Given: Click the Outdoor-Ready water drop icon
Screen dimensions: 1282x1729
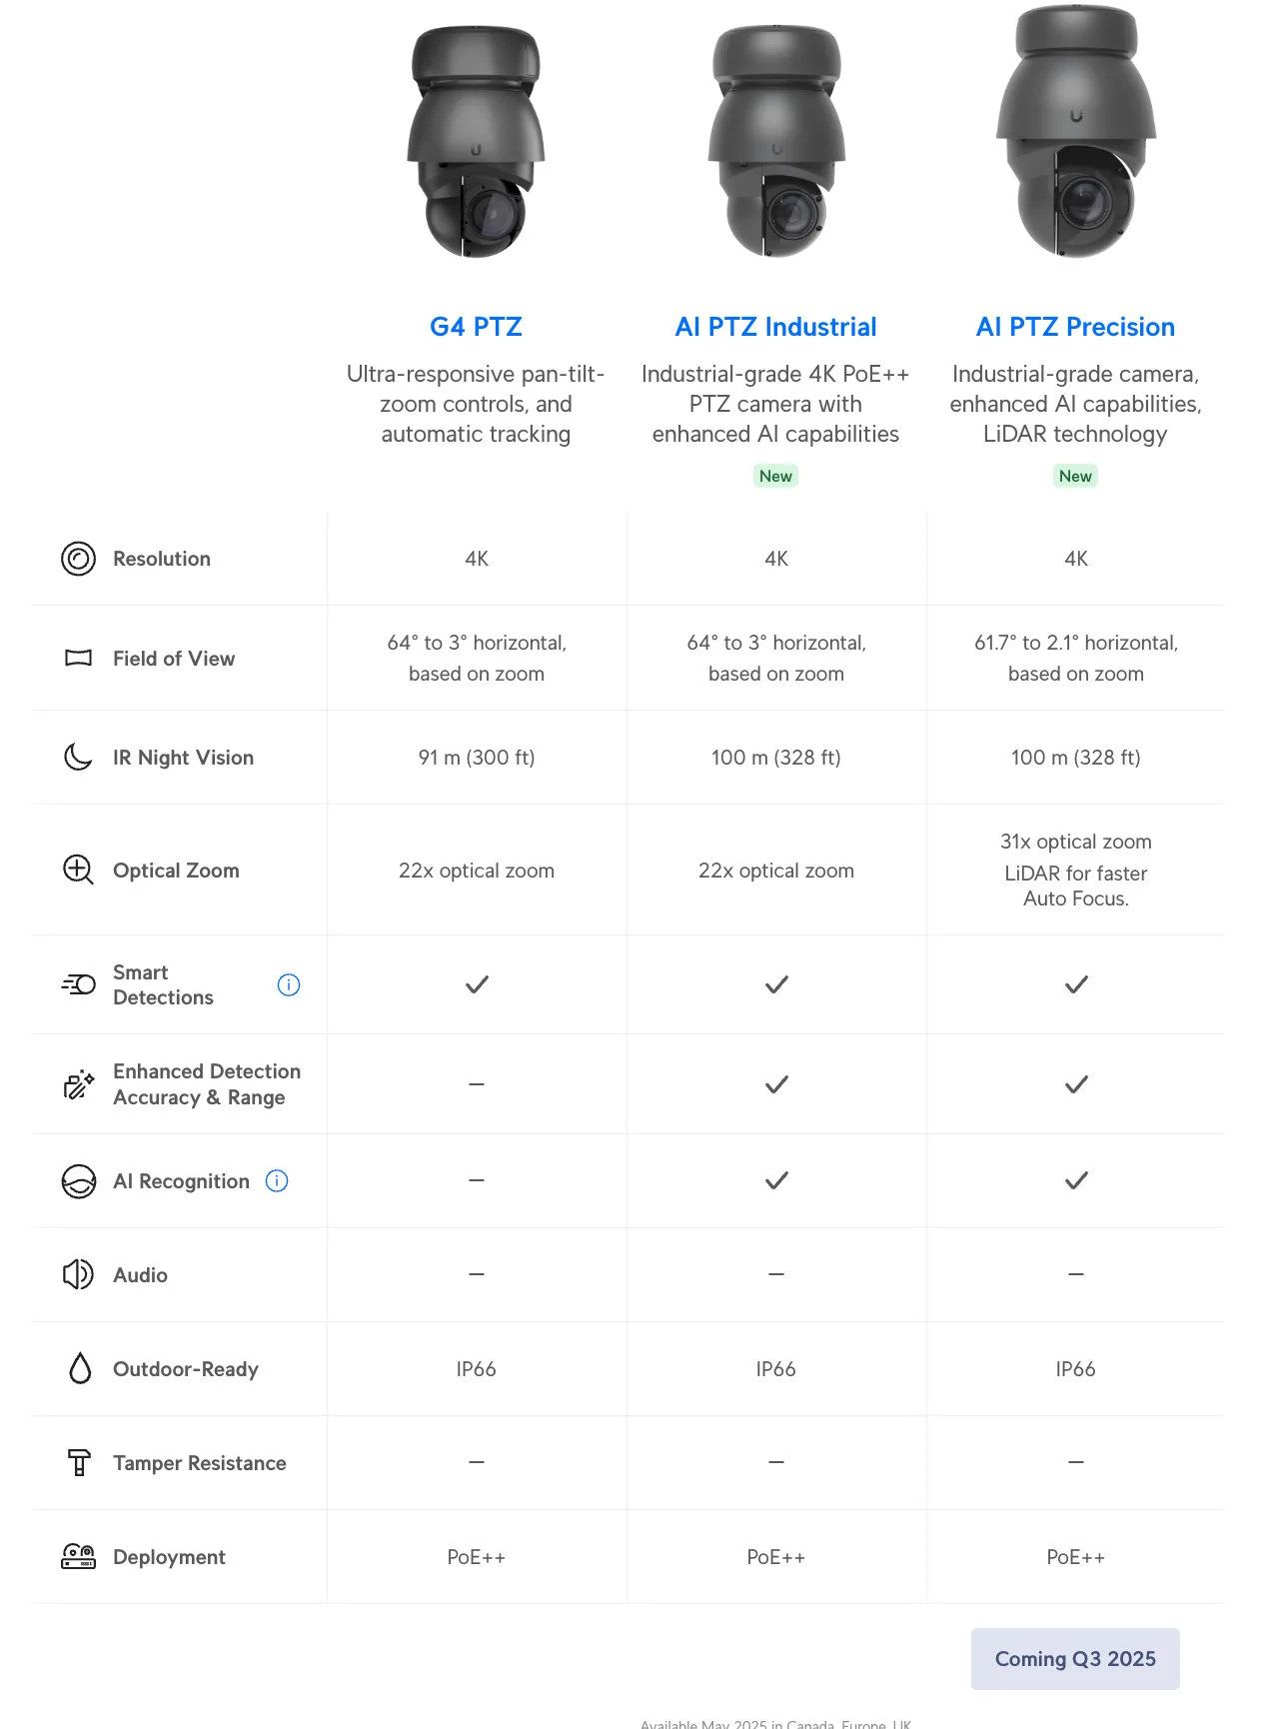Looking at the screenshot, I should point(80,1368).
